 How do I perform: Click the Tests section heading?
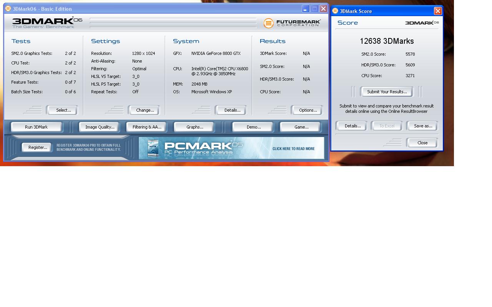click(x=21, y=41)
